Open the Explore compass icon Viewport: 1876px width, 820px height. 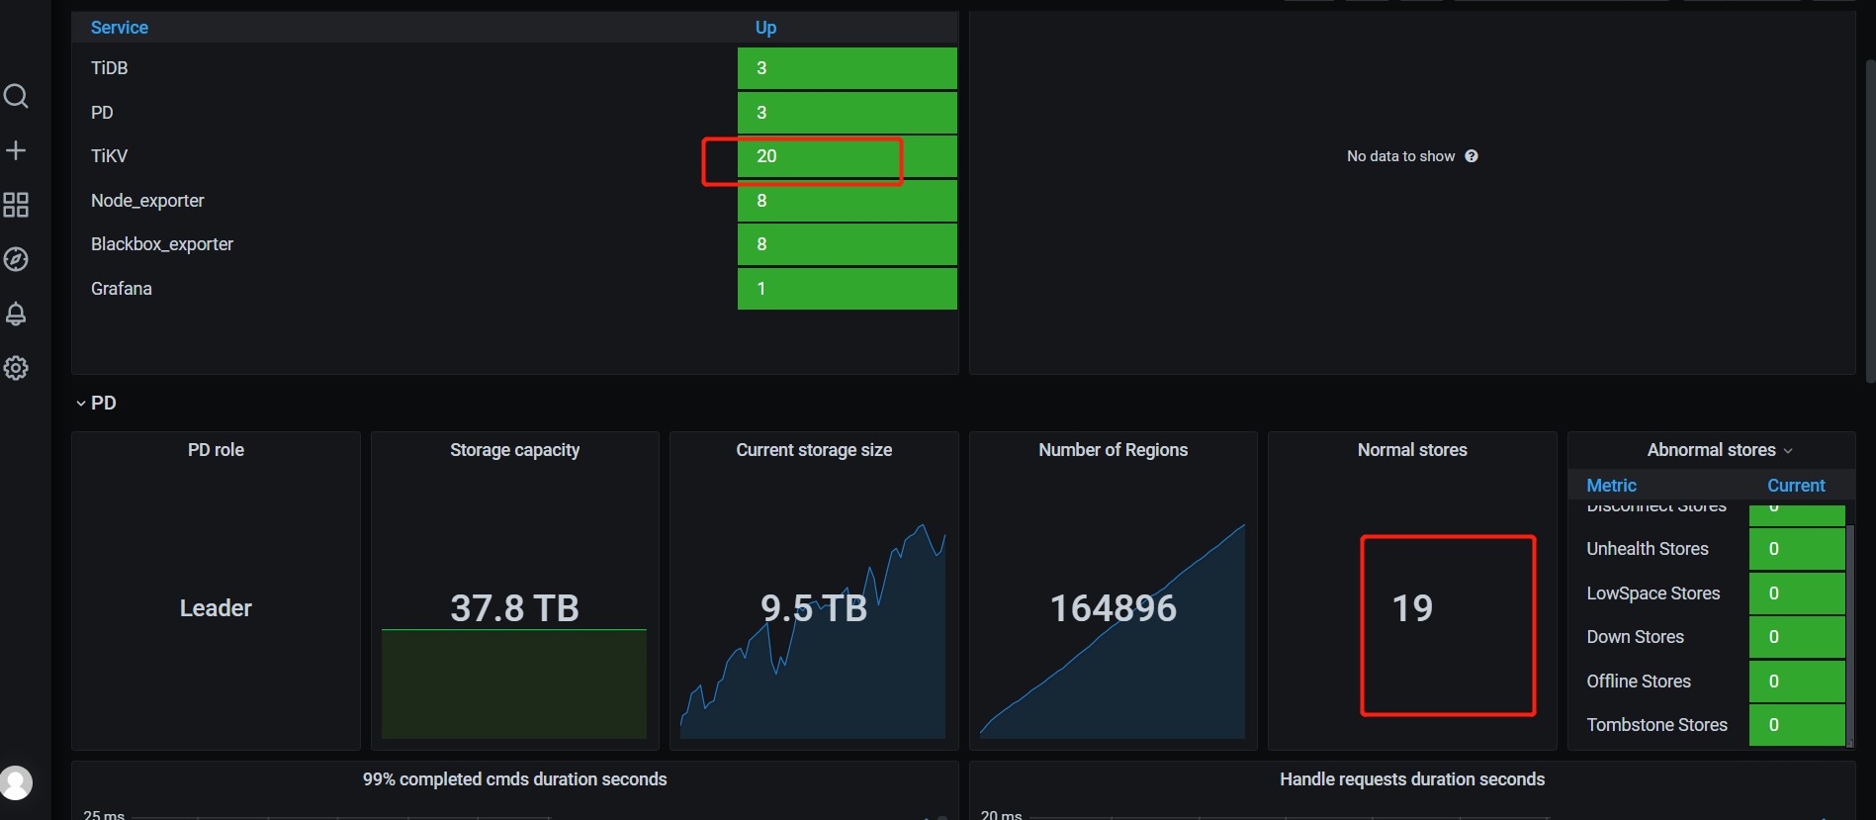(16, 259)
